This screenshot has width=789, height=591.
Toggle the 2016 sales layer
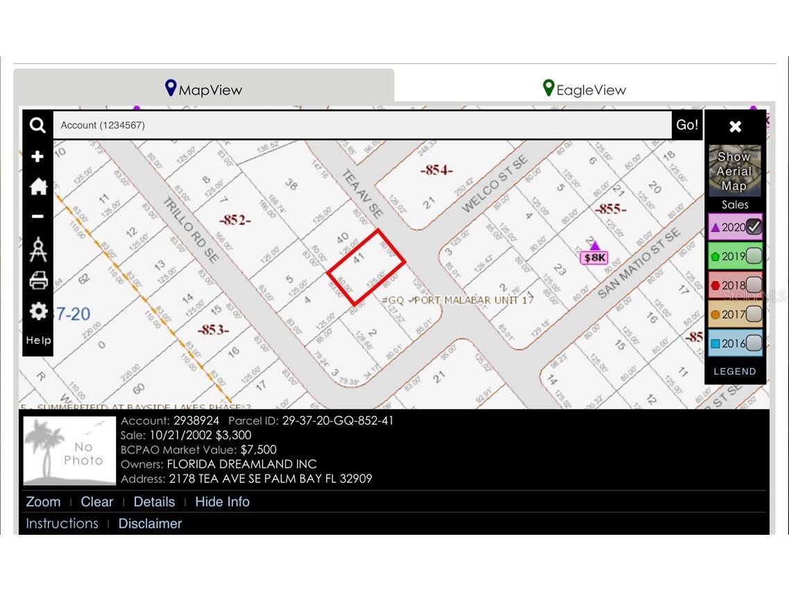[x=753, y=343]
